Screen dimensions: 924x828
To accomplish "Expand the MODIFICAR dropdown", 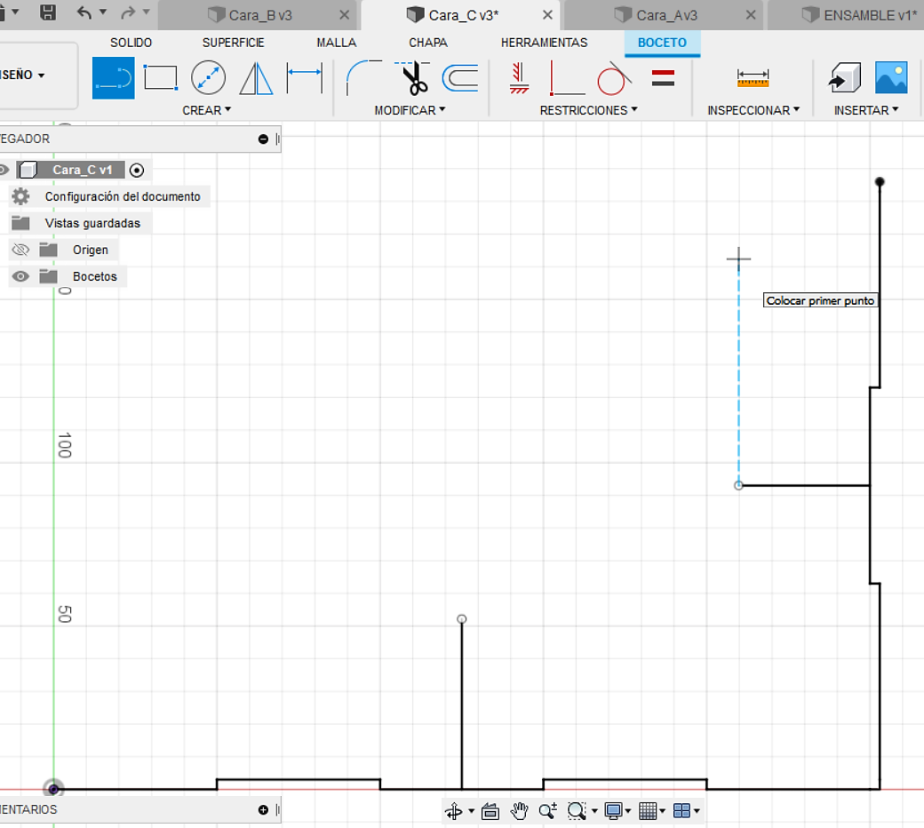I will [x=410, y=110].
